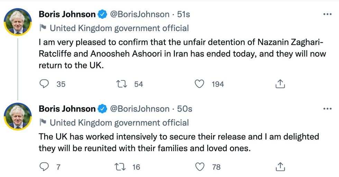Retweet the first tweet with 54 retweets
This screenshot has width=339, height=177.
pos(121,84)
